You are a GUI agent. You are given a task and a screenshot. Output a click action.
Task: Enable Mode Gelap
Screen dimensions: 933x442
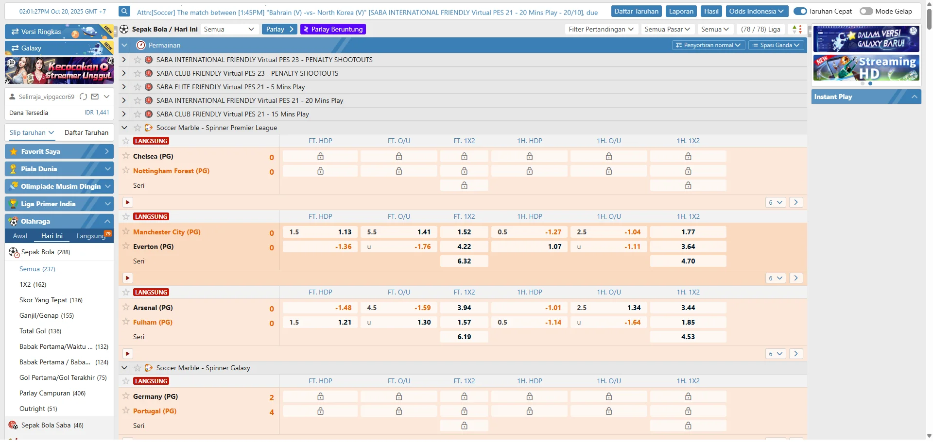coord(866,11)
